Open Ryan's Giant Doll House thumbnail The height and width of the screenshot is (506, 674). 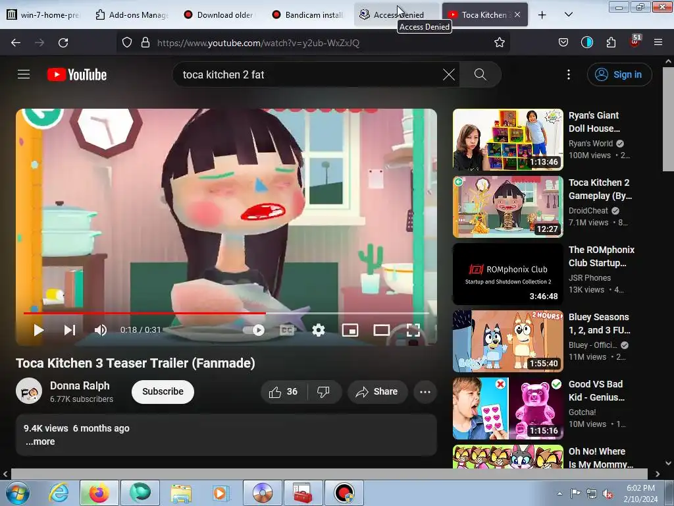(x=508, y=140)
